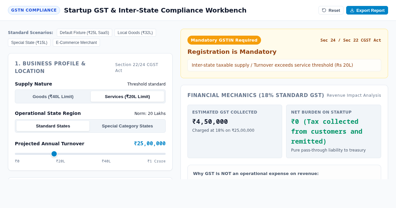
Task: Apply Special State (₹15L) scenario
Action: 29,43
